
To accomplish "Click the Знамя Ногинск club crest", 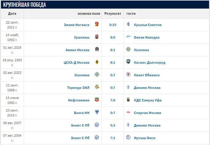I will click(x=97, y=25).
